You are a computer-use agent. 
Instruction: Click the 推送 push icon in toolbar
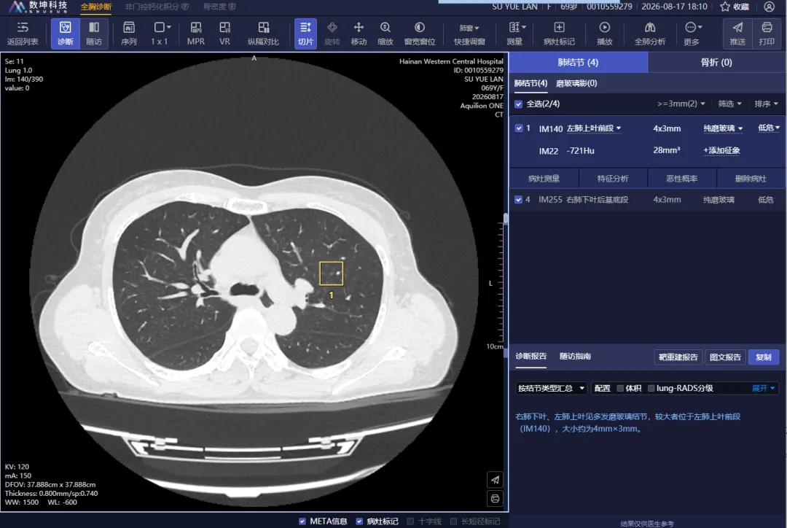(x=737, y=27)
